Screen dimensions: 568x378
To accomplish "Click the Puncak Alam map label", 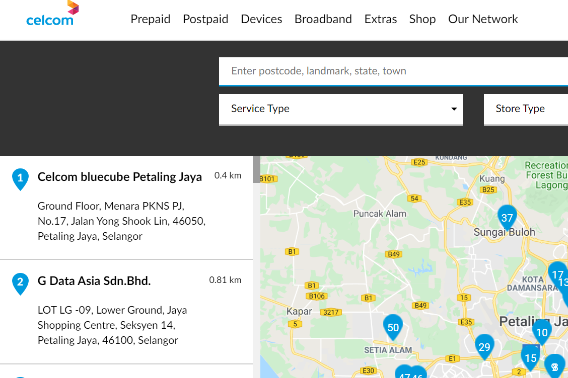I will tap(380, 214).
